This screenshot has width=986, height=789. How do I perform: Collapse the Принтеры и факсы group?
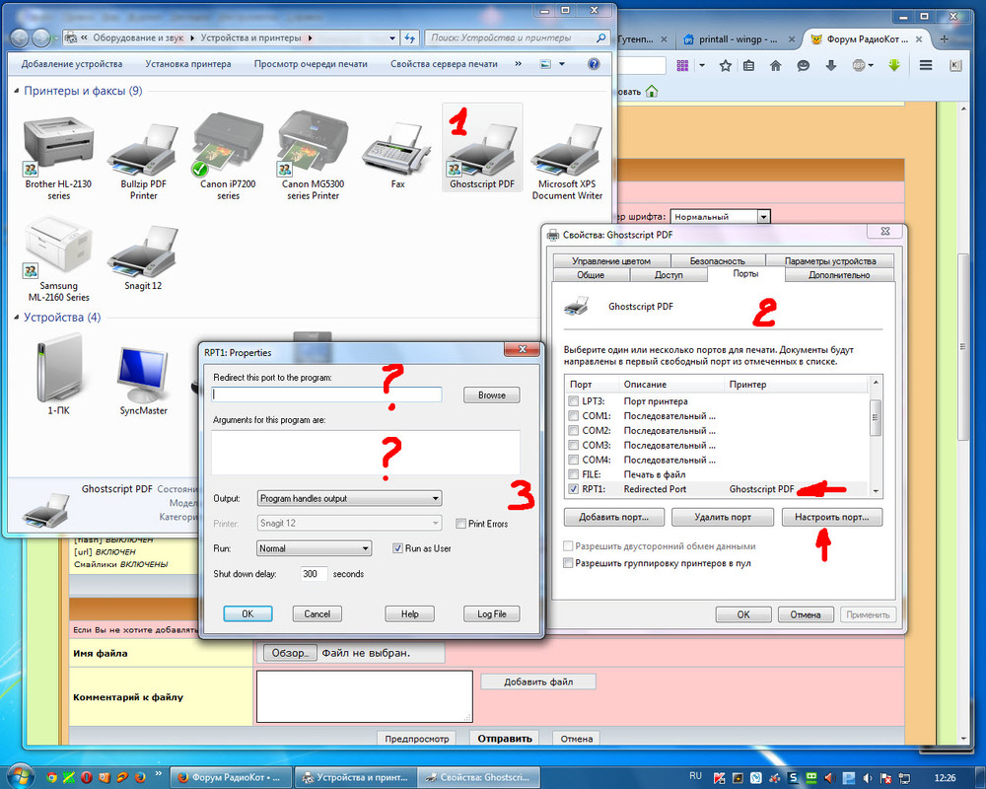point(17,92)
